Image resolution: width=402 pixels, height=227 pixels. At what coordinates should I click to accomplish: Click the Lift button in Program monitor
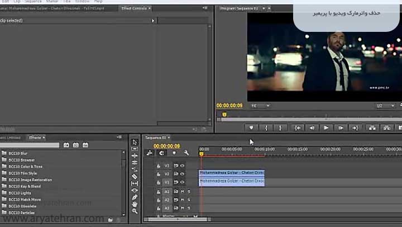click(x=371, y=127)
